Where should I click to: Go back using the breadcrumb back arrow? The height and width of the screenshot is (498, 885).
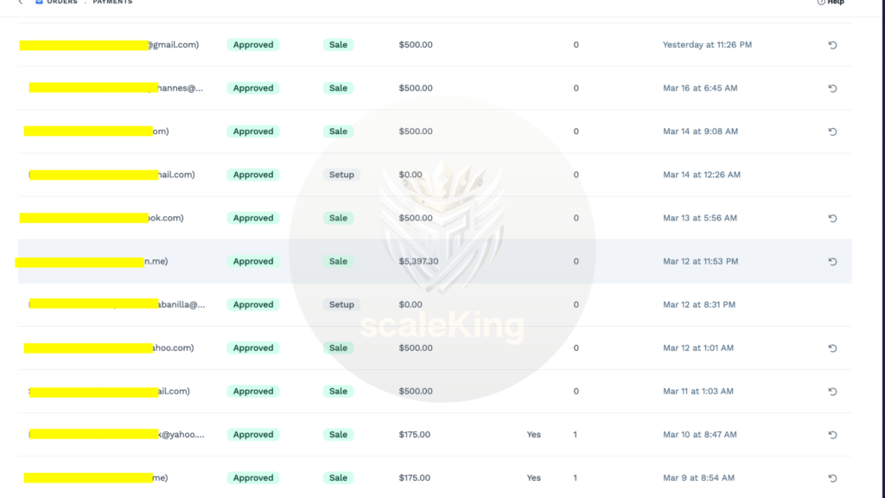point(21,3)
